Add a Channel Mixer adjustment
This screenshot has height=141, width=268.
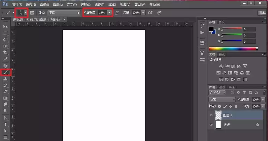[242, 73]
